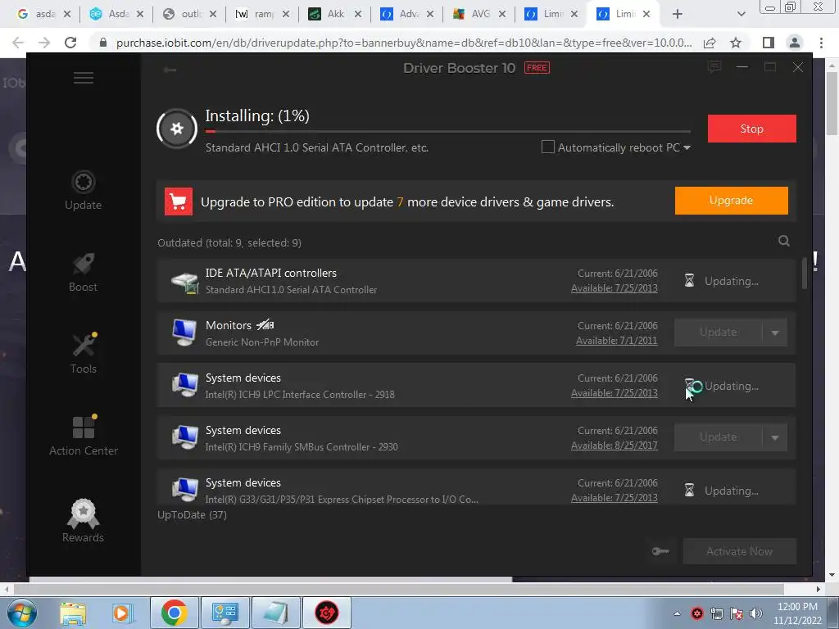Open the Rewards medal section
This screenshot has height=629, width=839.
coord(83,521)
